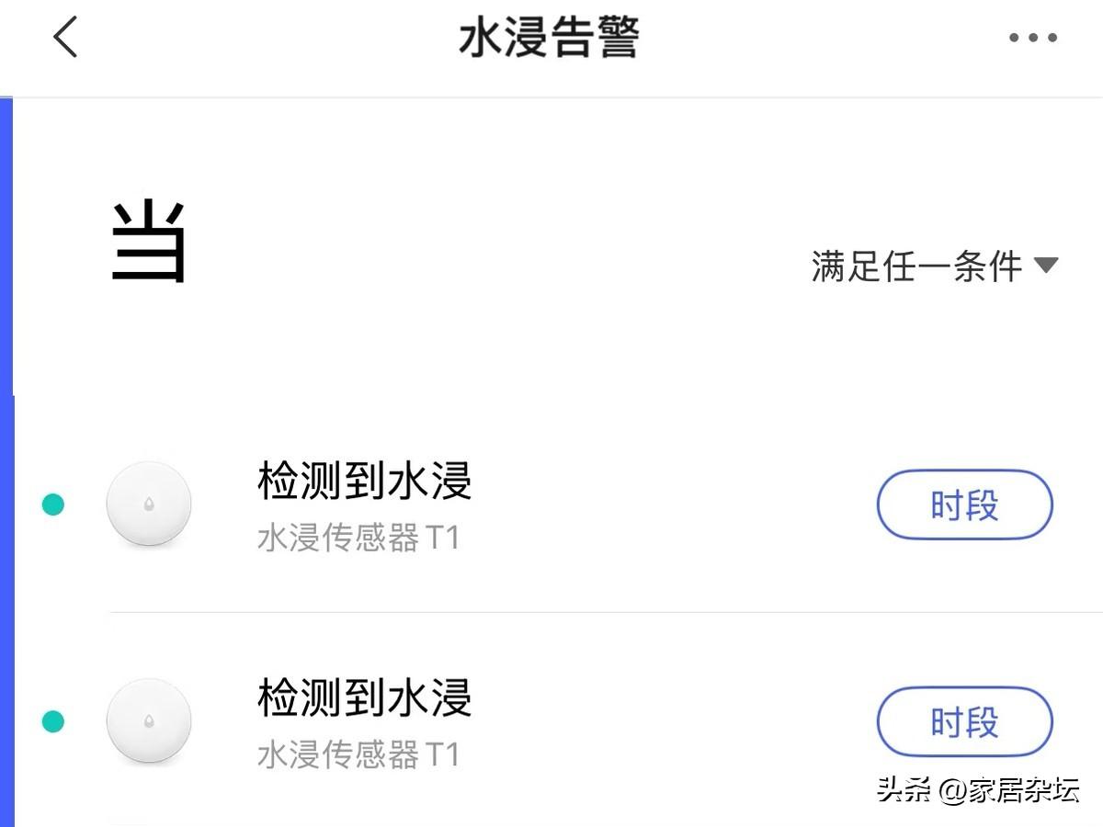Open the three-dot more options menu
Viewport: 1103px width, 827px height.
[1032, 38]
